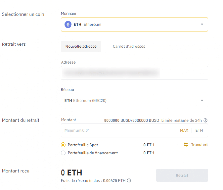Click the Transfert swap arrows icon

(186, 145)
